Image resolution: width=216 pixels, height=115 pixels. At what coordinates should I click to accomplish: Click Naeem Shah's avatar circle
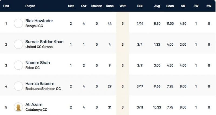pos(18,65)
